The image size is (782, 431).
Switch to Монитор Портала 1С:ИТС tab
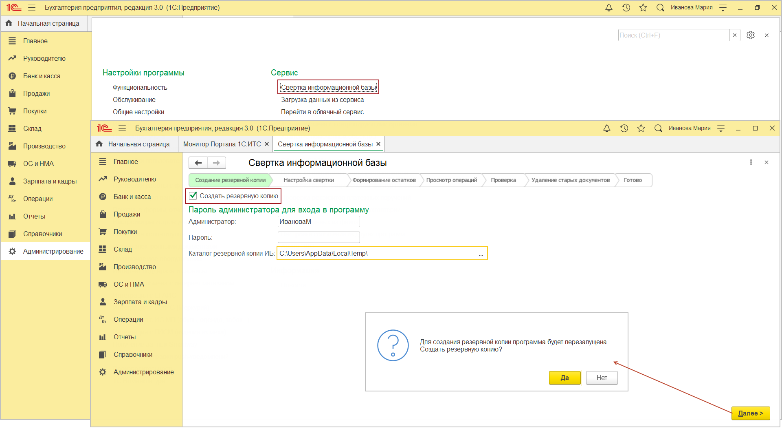(x=222, y=144)
